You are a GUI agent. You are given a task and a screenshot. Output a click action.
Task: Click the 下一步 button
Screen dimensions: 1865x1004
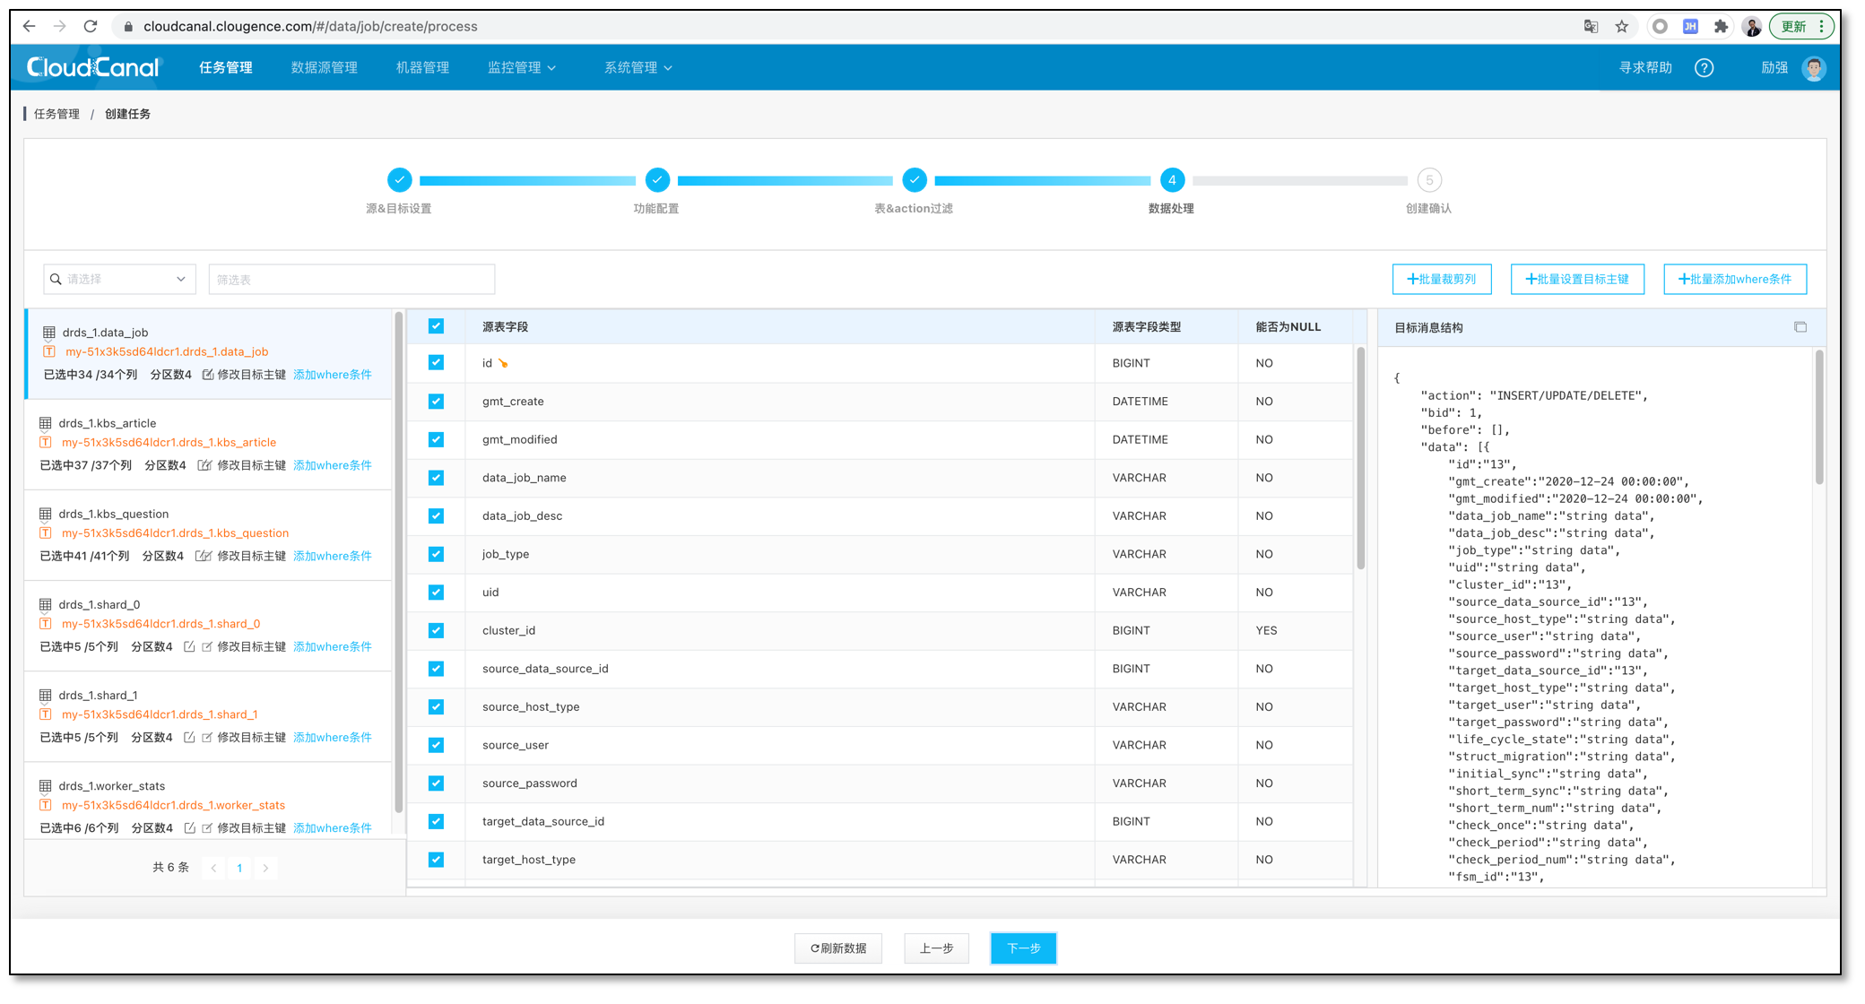pos(1022,948)
